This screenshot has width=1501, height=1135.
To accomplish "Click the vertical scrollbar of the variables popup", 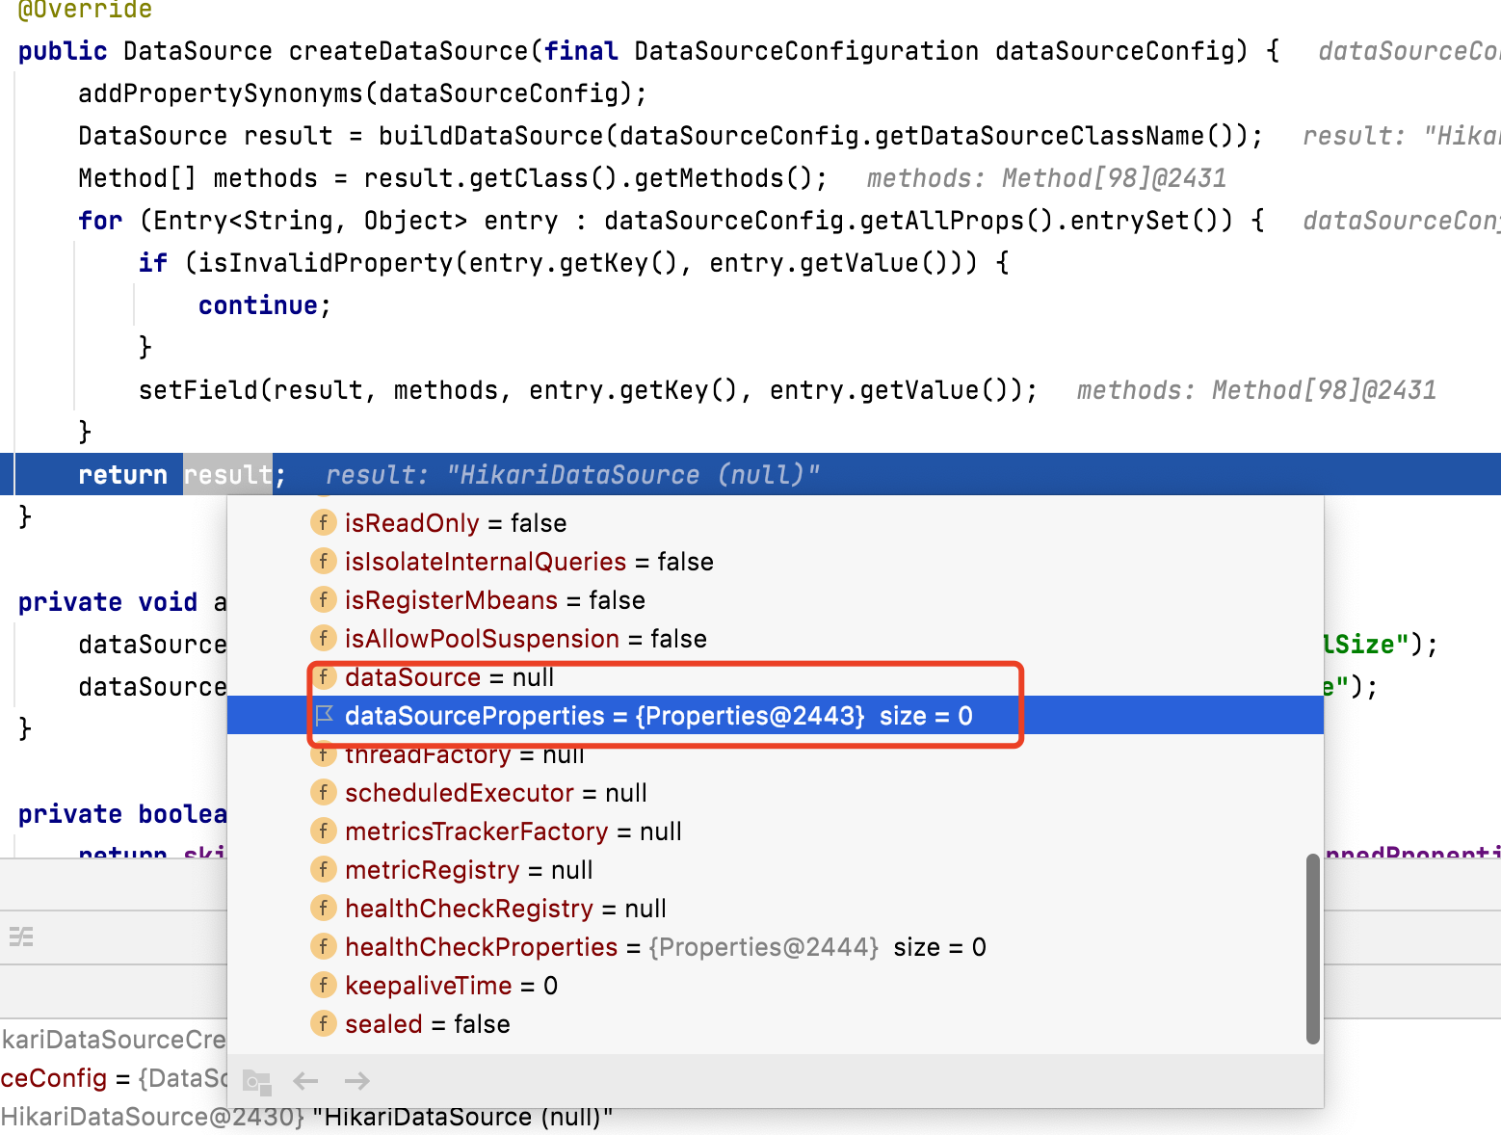I will click(1314, 949).
